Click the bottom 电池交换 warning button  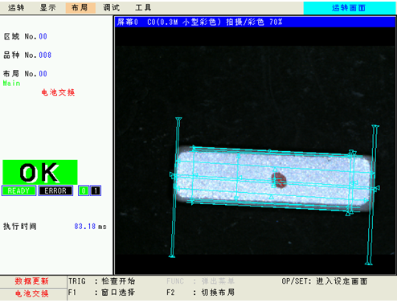(x=31, y=294)
